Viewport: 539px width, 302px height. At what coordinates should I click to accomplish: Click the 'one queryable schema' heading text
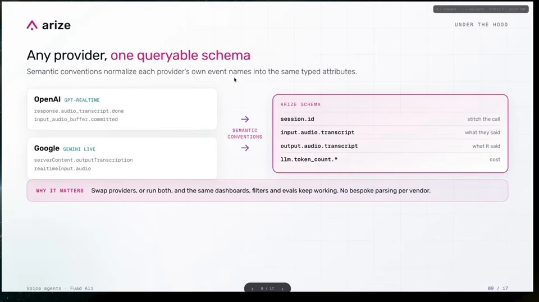[180, 56]
